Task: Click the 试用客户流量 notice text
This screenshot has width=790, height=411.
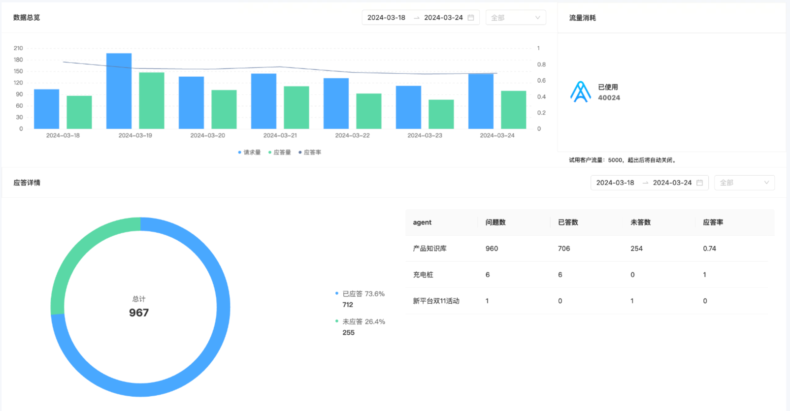Action: point(623,160)
